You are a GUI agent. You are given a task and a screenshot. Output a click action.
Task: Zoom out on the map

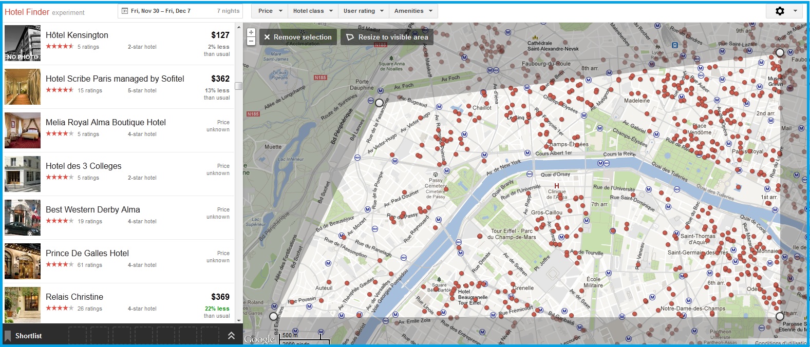click(x=251, y=41)
